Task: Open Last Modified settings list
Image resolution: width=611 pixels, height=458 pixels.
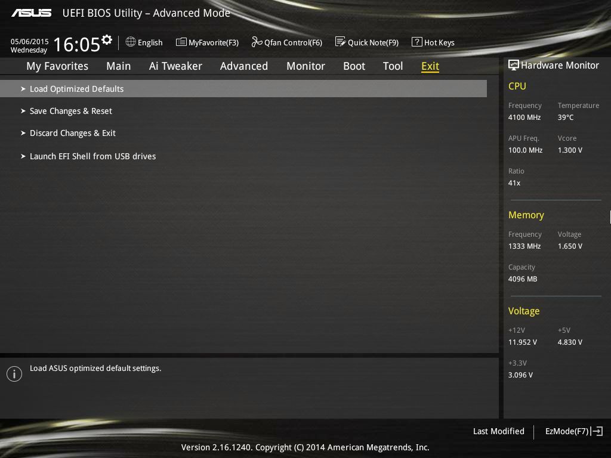Action: tap(498, 431)
